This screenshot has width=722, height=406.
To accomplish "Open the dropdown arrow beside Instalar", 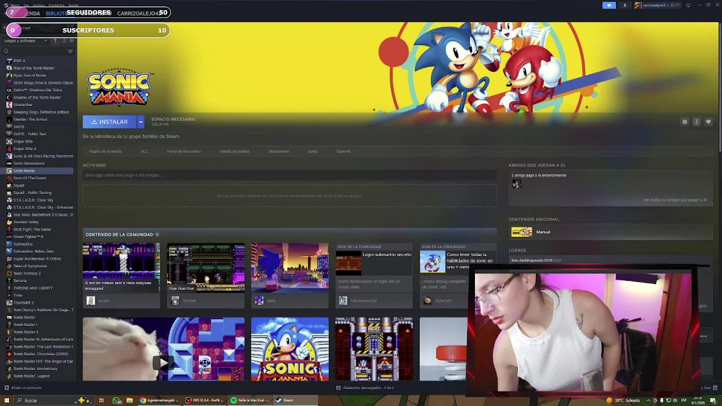I will pyautogui.click(x=140, y=122).
